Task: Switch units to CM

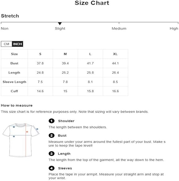Action: coord(7,44)
